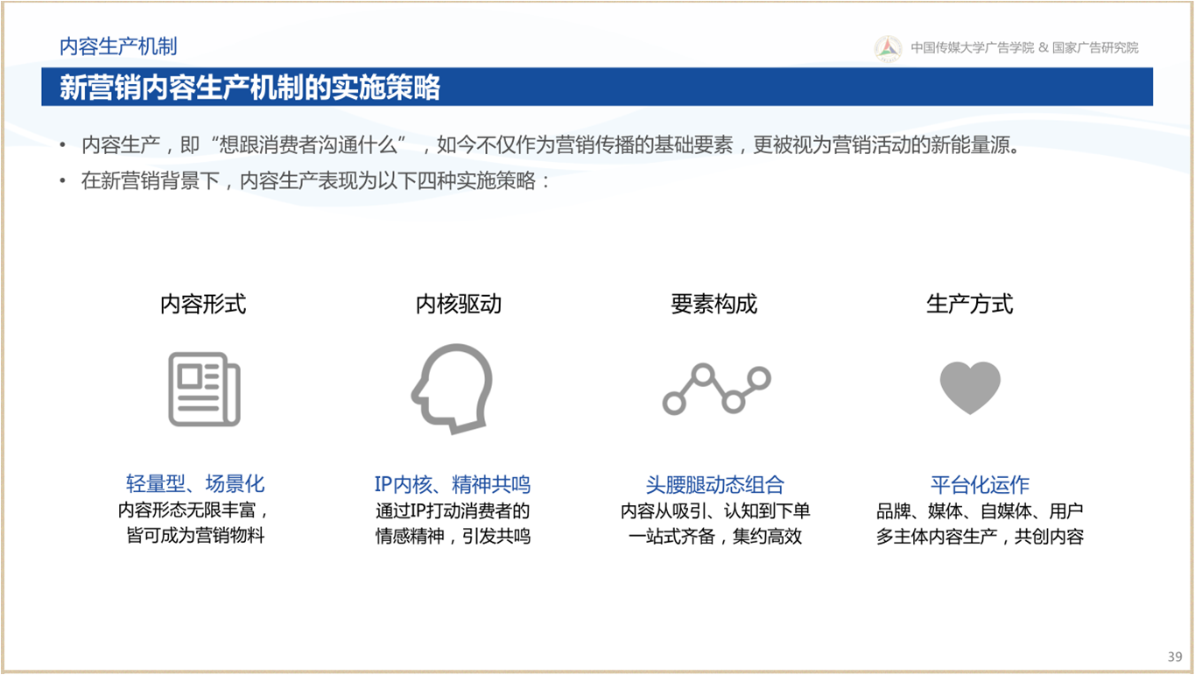This screenshot has height=675, width=1195.
Task: Select the blue text 头腰腿动态组合
Action: 715,484
